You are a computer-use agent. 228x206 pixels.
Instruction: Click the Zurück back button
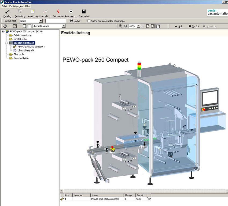pos(194,26)
